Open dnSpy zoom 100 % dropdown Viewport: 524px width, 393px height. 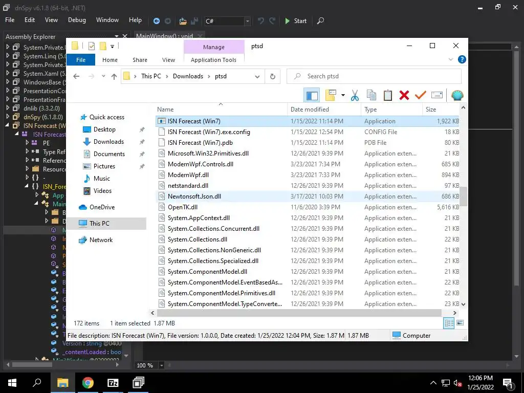(161, 365)
